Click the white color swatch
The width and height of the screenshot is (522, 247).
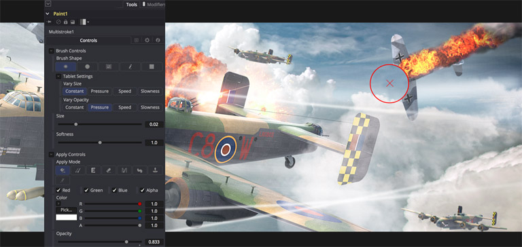point(66,217)
